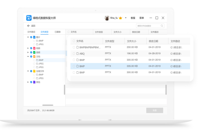Expand the 其他 tree node
Screen dimensions: 208x131
(28, 82)
